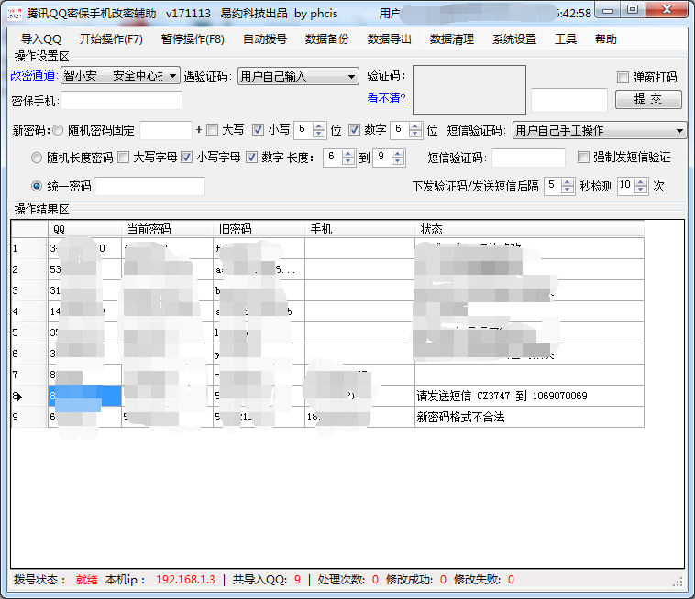Click status text 请发送短信 CZ3747 到 1069070069

[502, 396]
